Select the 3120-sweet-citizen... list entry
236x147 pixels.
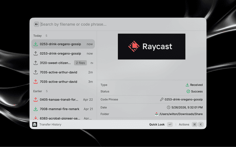(x=63, y=63)
